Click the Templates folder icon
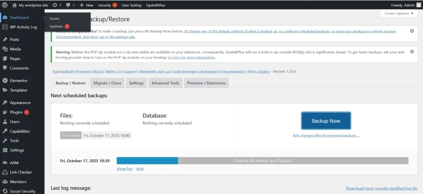 click(5, 90)
